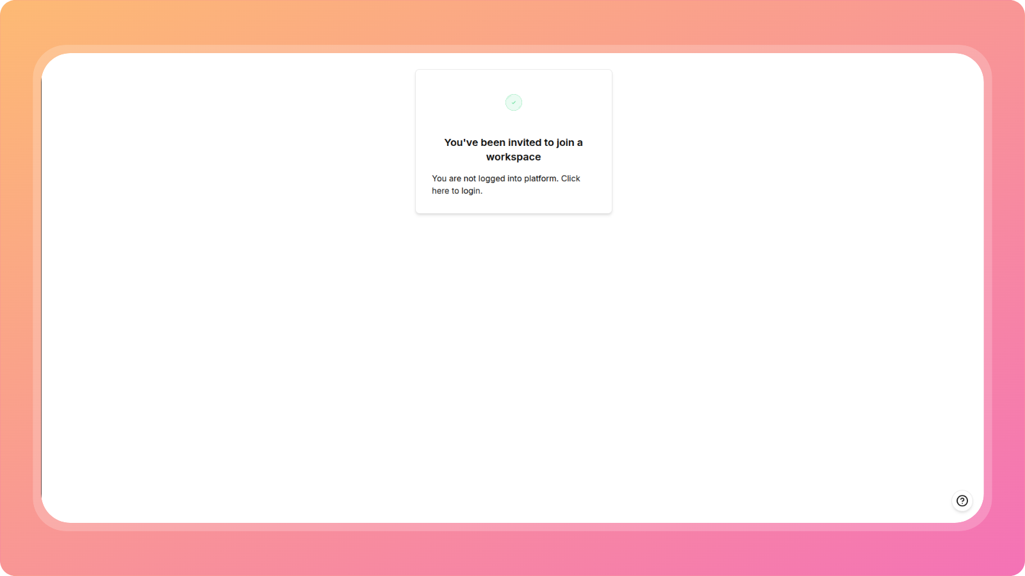Click the word 'Click' in login message
The width and height of the screenshot is (1025, 576).
click(x=570, y=179)
